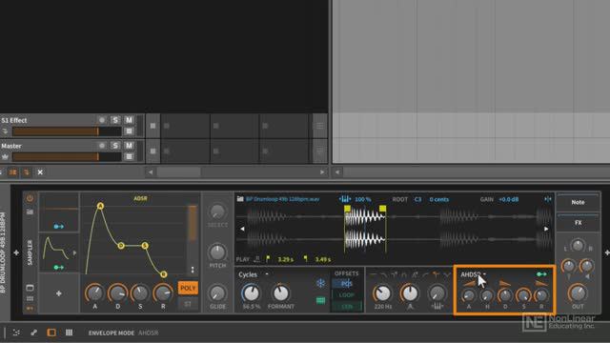Click the amp envelope Hold knob
Image resolution: width=610 pixels, height=343 pixels.
click(487, 296)
